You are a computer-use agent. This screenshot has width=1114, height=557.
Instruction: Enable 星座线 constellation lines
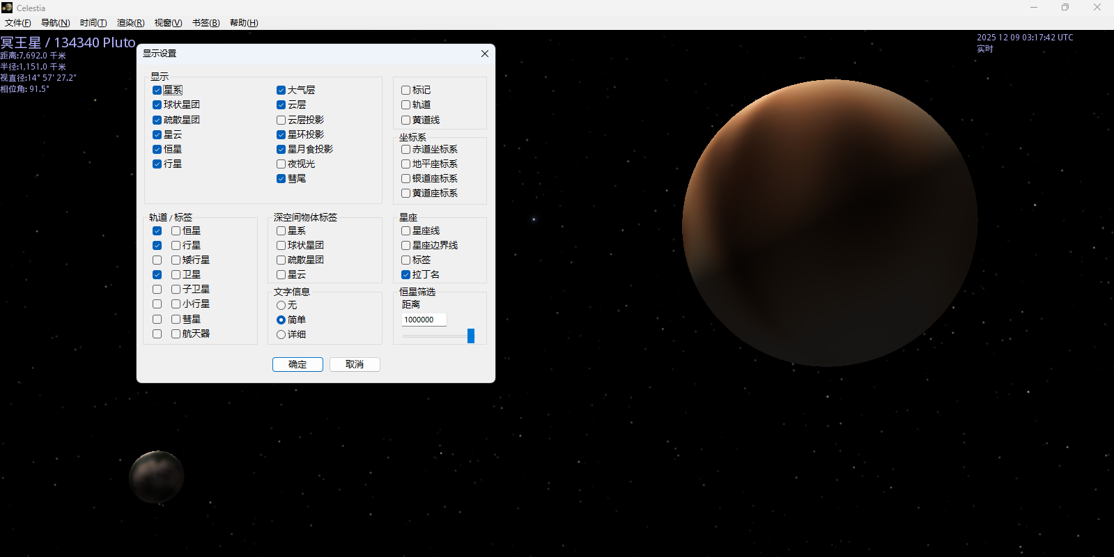[x=405, y=231]
